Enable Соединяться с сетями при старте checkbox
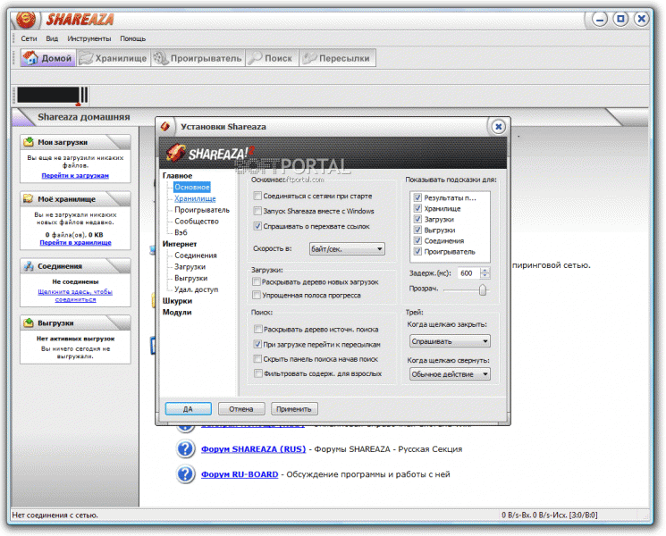This screenshot has height=536, width=666. pos(257,196)
